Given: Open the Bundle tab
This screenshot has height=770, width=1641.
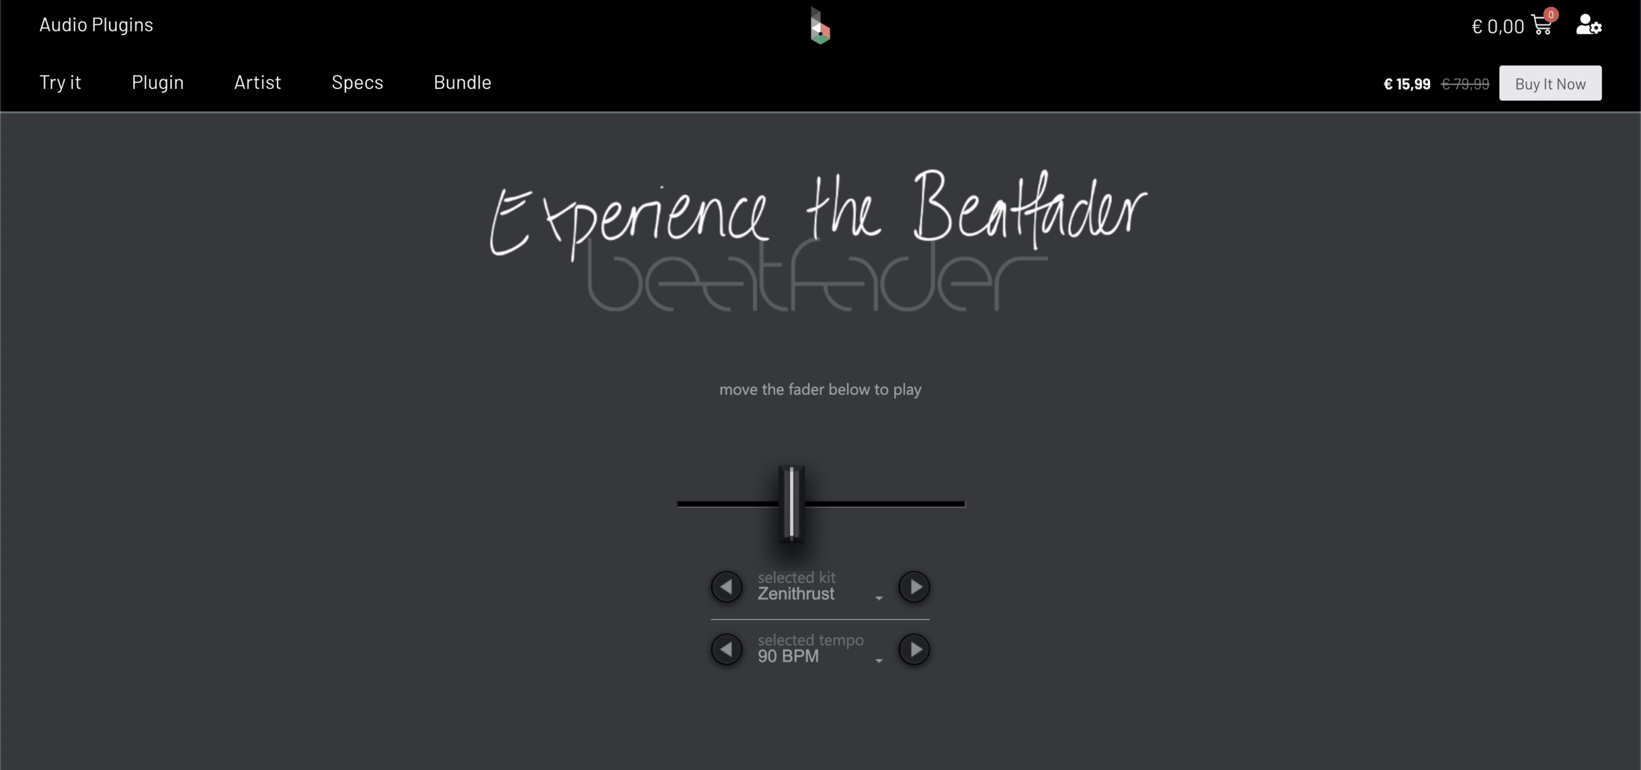Looking at the screenshot, I should 463,81.
